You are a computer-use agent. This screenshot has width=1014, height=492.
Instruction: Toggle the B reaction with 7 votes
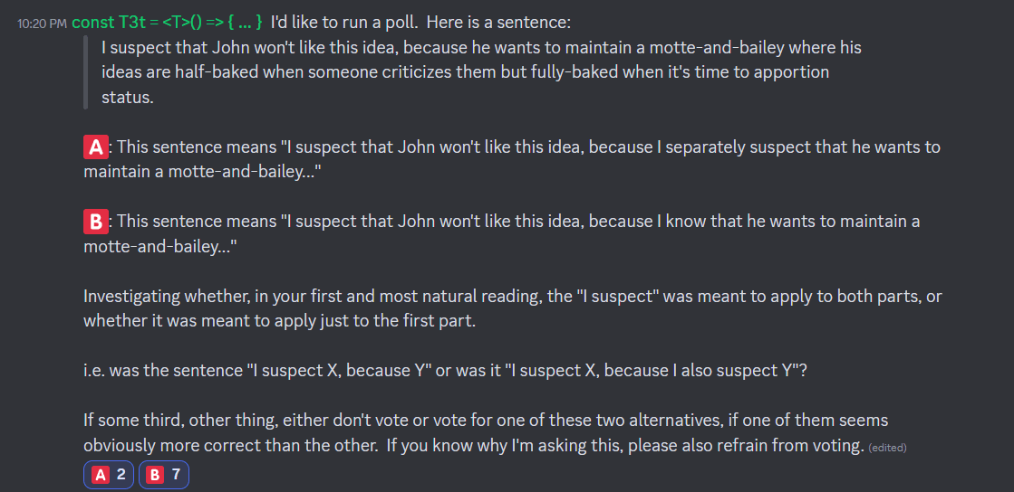pos(163,474)
